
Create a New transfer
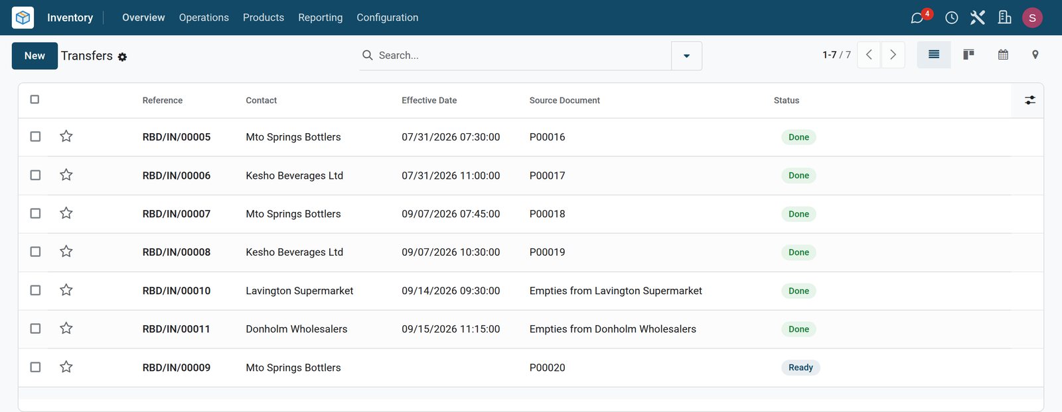35,56
